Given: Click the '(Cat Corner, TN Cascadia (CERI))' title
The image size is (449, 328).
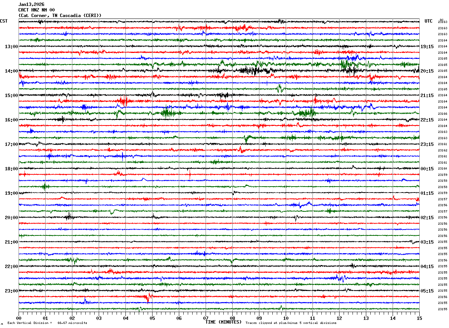Looking at the screenshot, I should pos(60,16).
